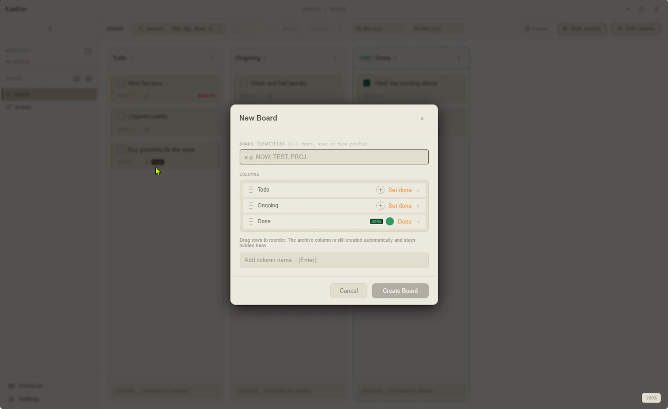Open Shortcuts in the sidebar
Screen dimensions: 668x409
click(x=26, y=386)
